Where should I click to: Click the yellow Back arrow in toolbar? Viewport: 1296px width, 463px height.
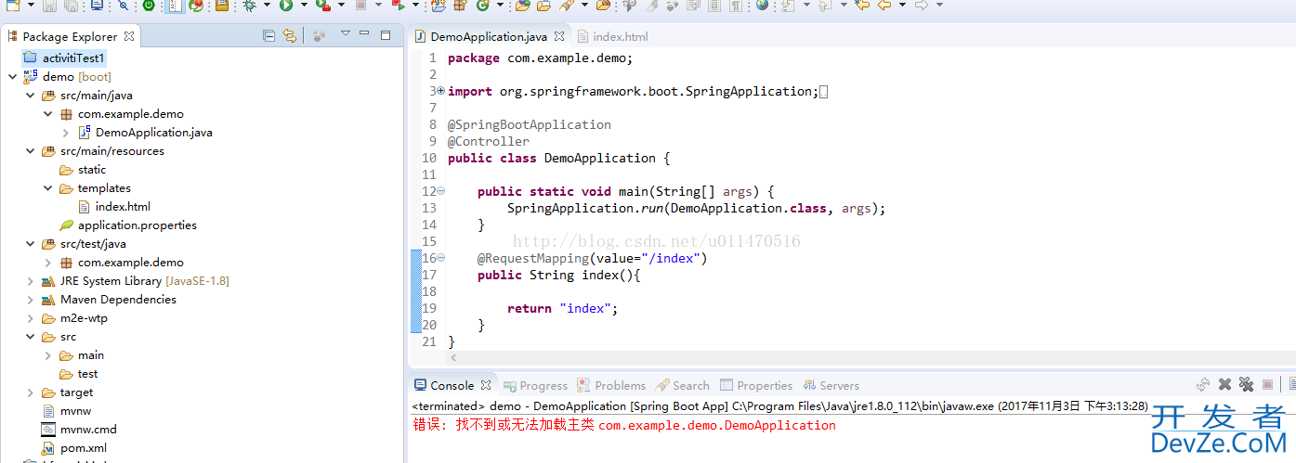[884, 6]
